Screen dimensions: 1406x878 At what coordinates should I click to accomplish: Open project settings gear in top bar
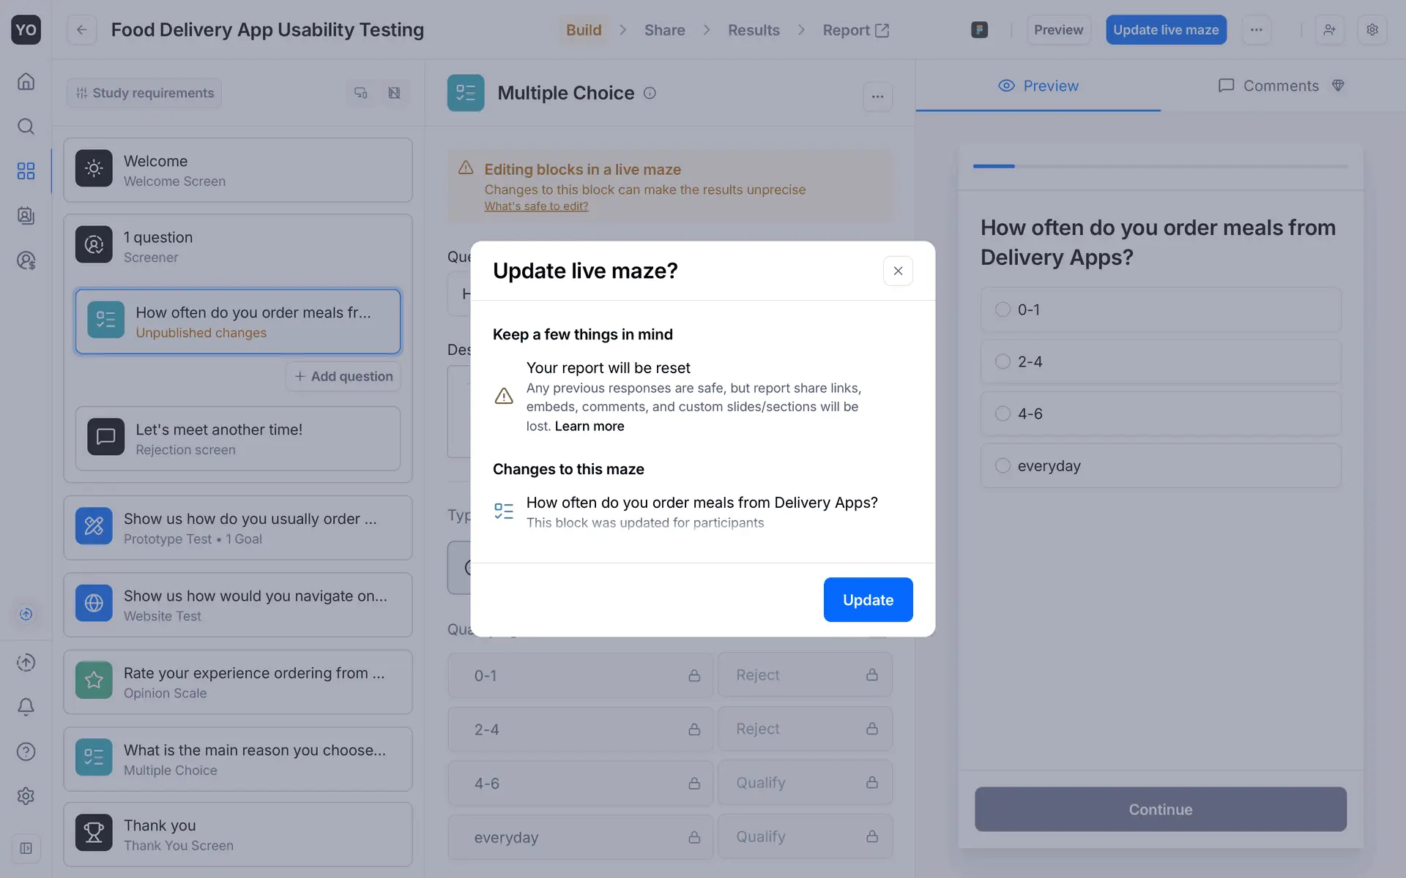coord(1372,30)
